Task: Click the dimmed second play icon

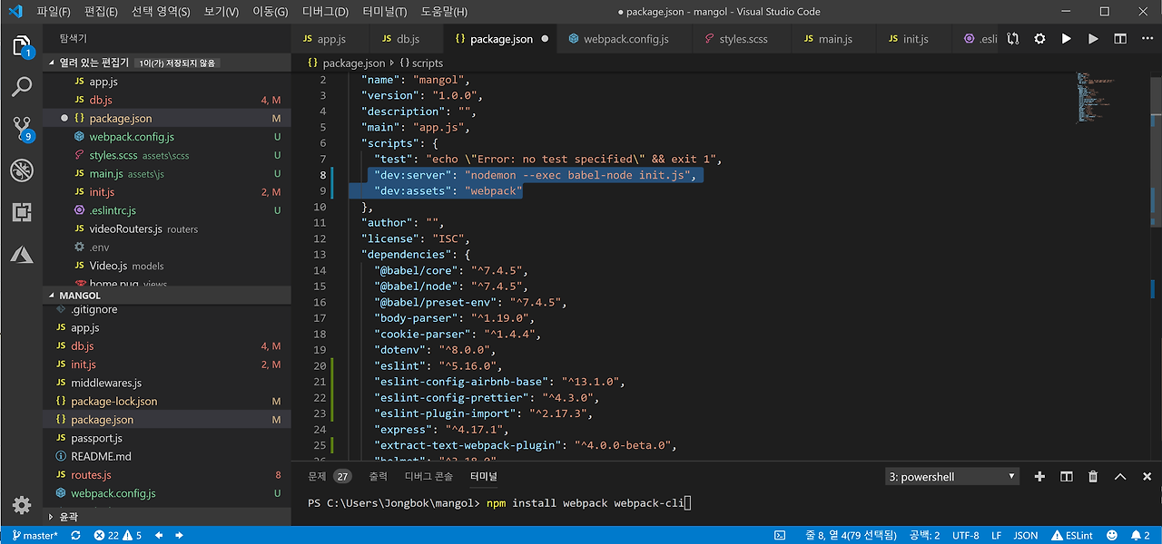Action: pos(1093,39)
